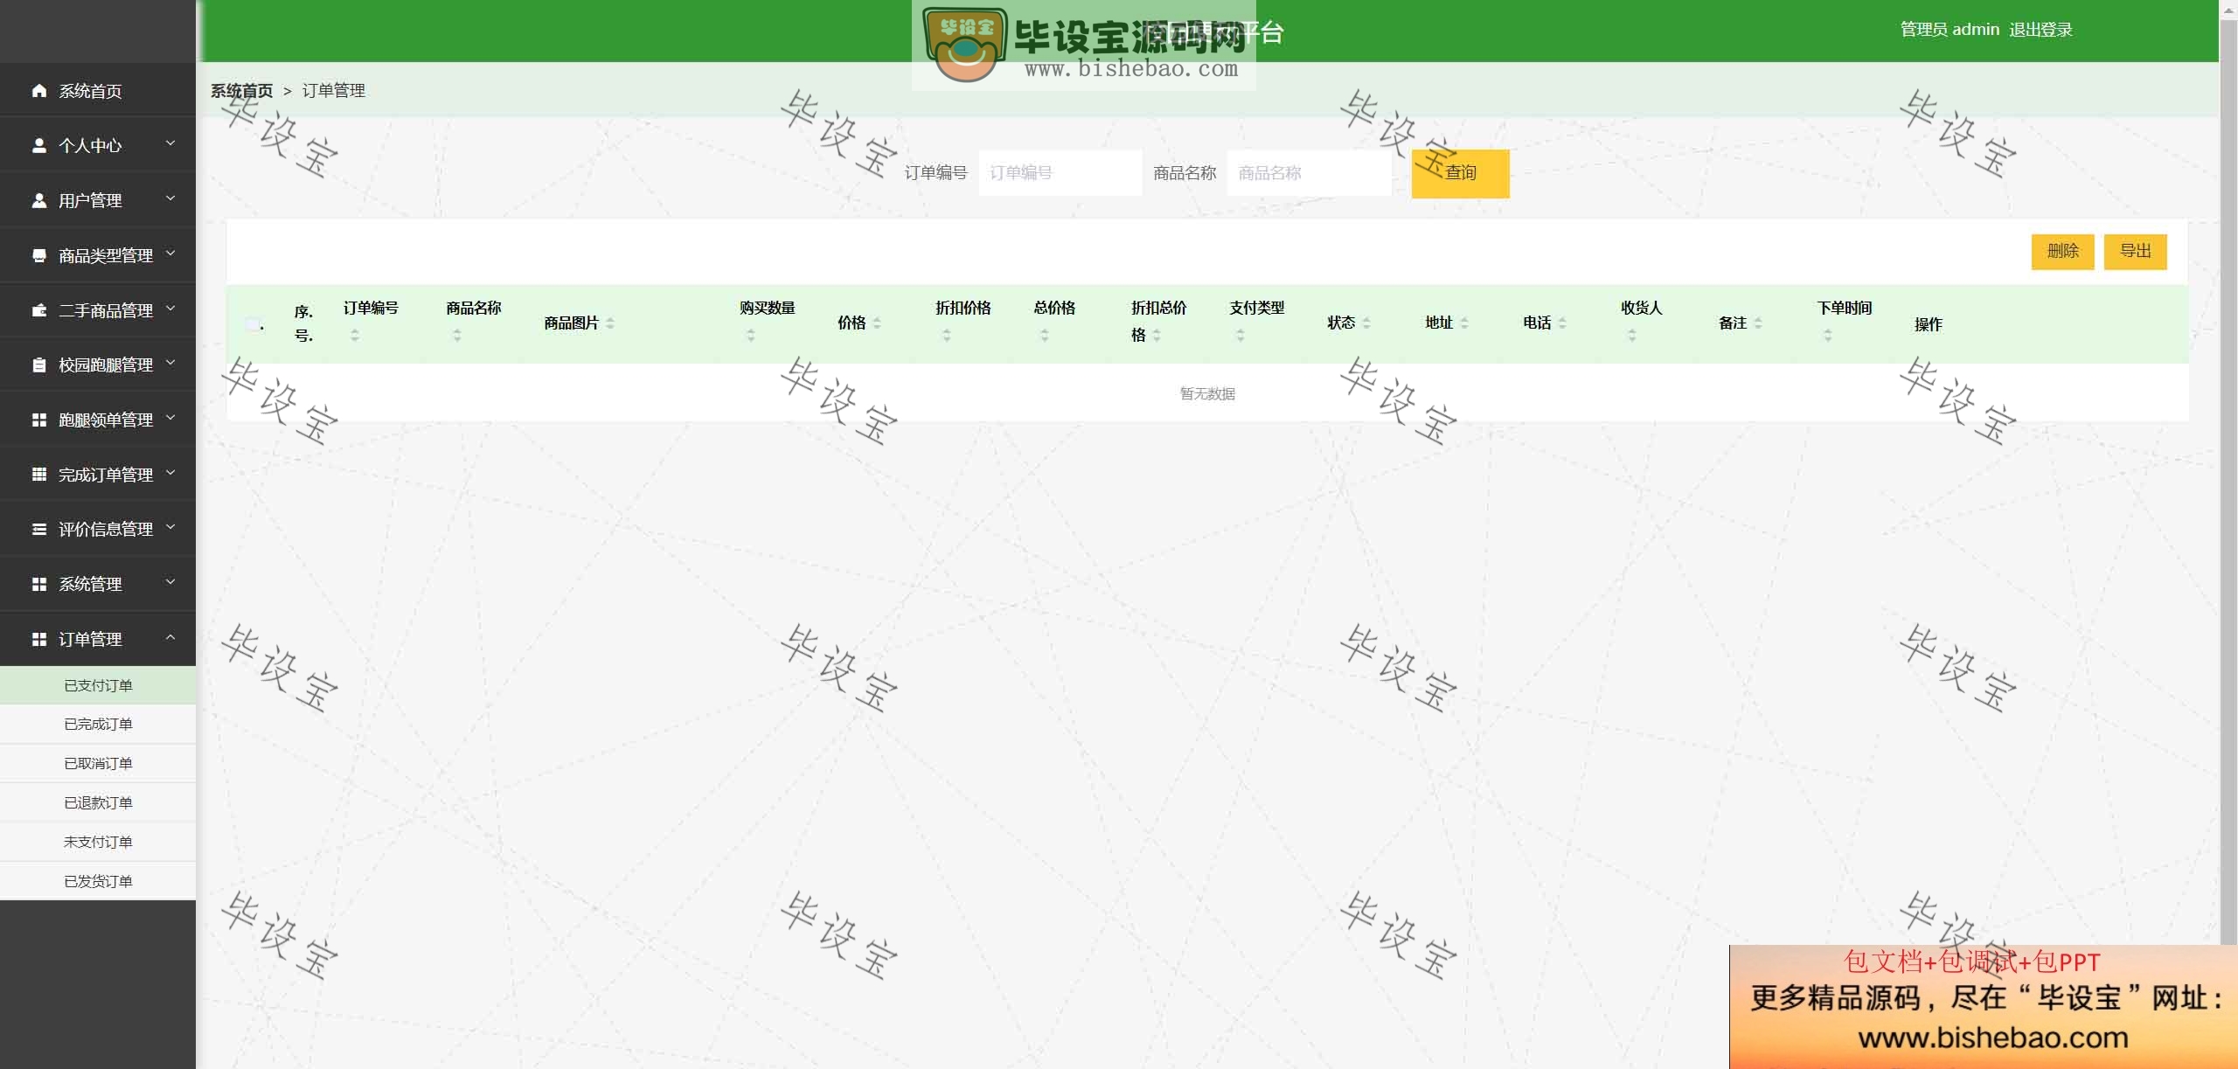Click the user icon beside 用户管理
2238x1069 pixels.
click(x=38, y=200)
